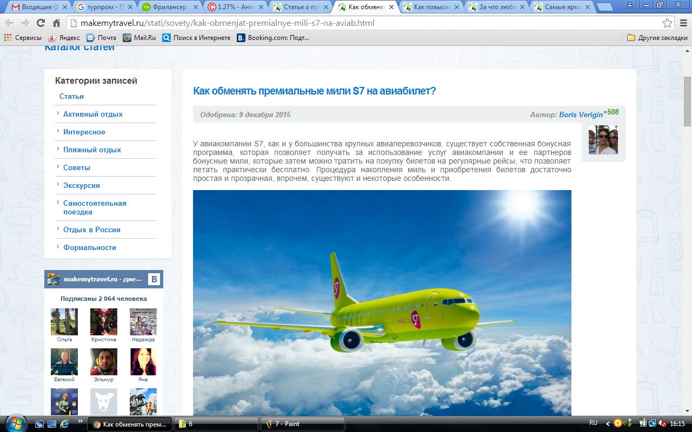Open the Booking.com bookmark

pyautogui.click(x=273, y=38)
